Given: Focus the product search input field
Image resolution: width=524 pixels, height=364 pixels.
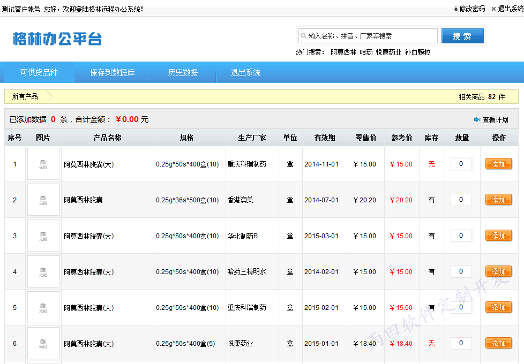Looking at the screenshot, I should [368, 36].
